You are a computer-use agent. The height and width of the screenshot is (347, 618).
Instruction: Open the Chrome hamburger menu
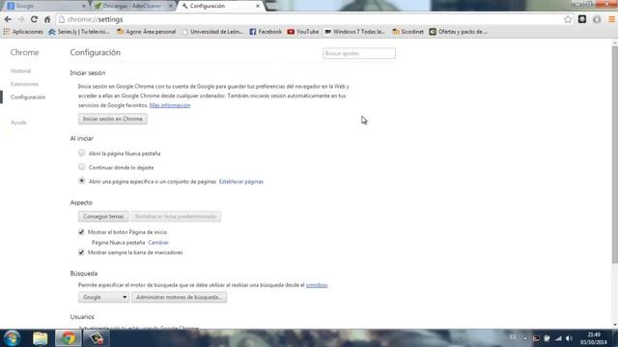pyautogui.click(x=611, y=19)
